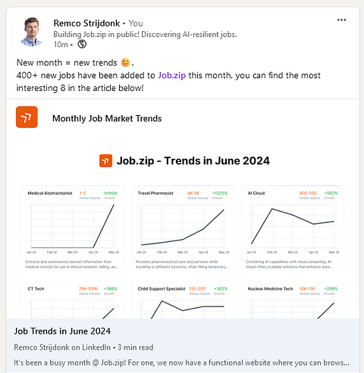Click Remco Strijdonk on LinkedIn byline
Image resolution: width=364 pixels, height=373 pixels.
[x=62, y=347]
